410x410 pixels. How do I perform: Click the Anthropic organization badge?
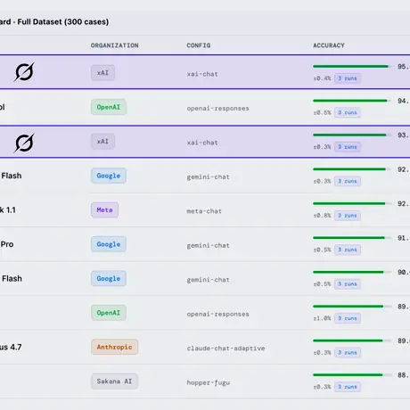(x=114, y=347)
